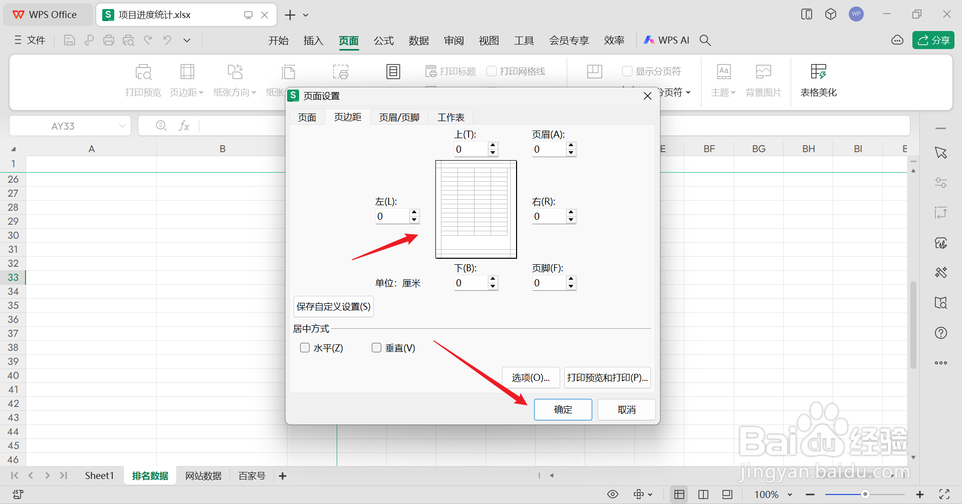Click the Share (分享) button
The height and width of the screenshot is (504, 962).
(933, 40)
